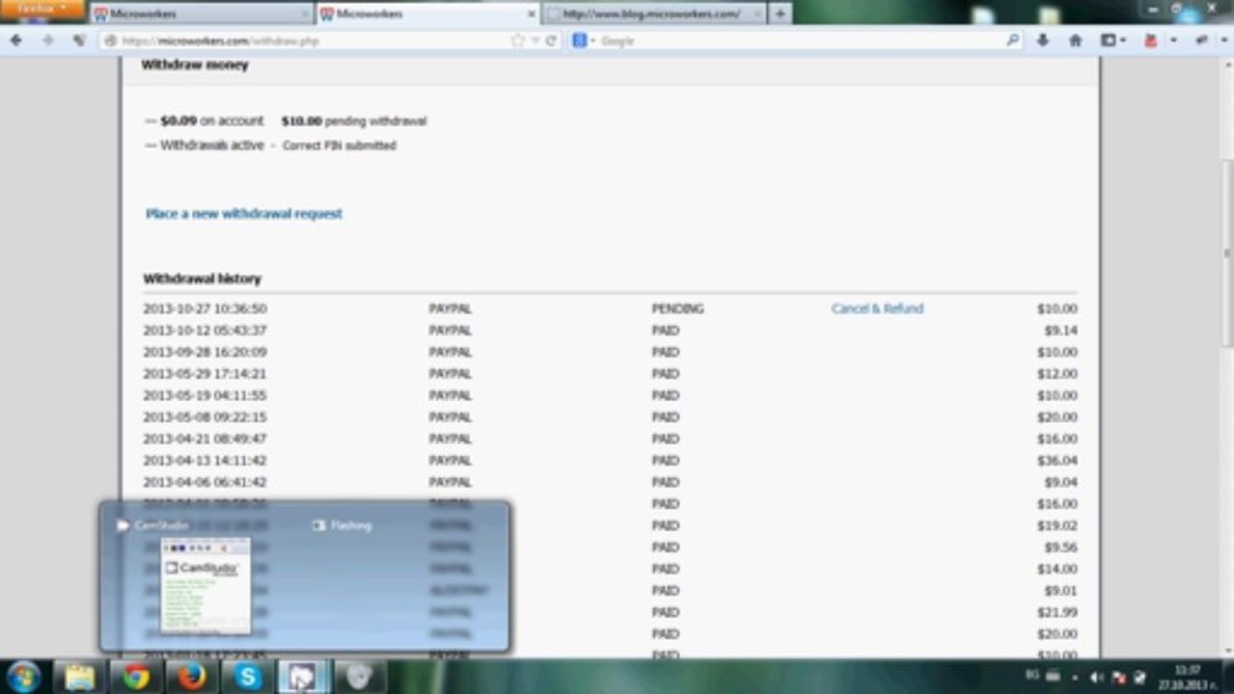Switch to the first Microworkers tab

click(201, 13)
